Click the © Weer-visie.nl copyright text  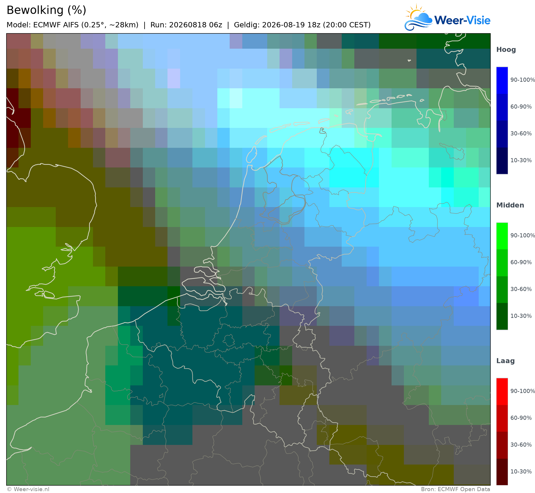coord(28,489)
